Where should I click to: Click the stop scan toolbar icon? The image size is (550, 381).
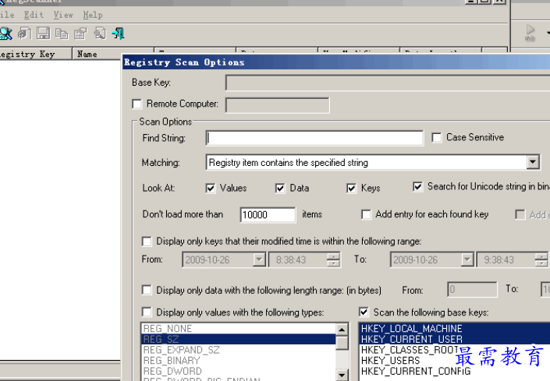pos(24,34)
